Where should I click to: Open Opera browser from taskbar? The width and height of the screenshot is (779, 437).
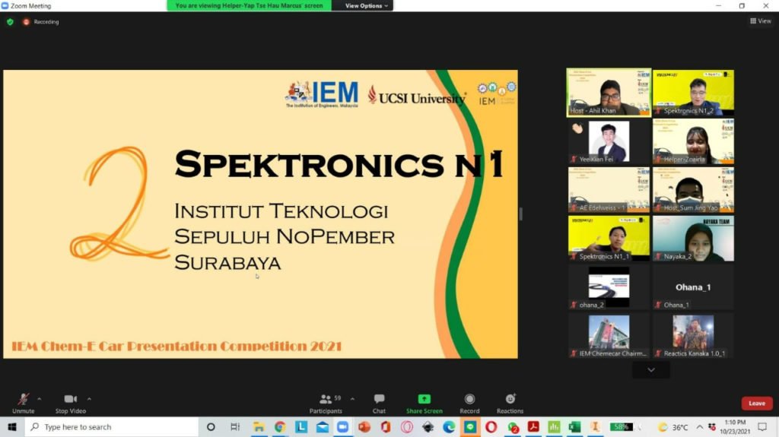[x=491, y=427]
